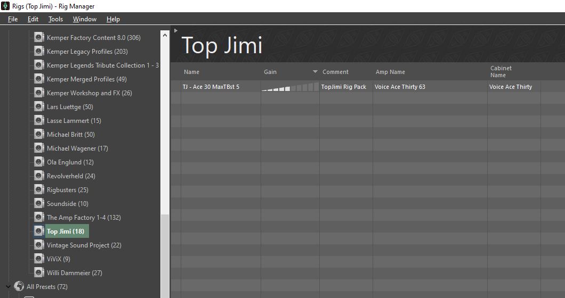
Task: Collapse the All Presets tree node
Action: coord(8,287)
